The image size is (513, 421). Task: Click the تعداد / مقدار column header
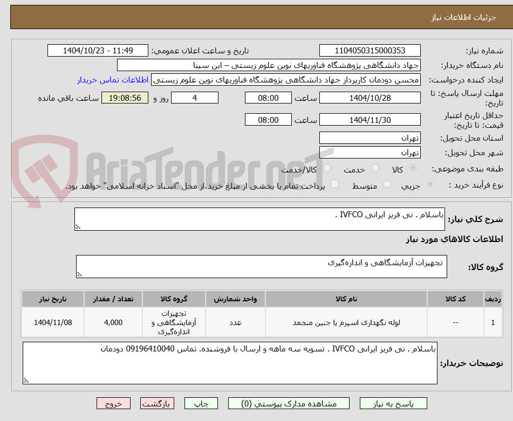pyautogui.click(x=113, y=299)
